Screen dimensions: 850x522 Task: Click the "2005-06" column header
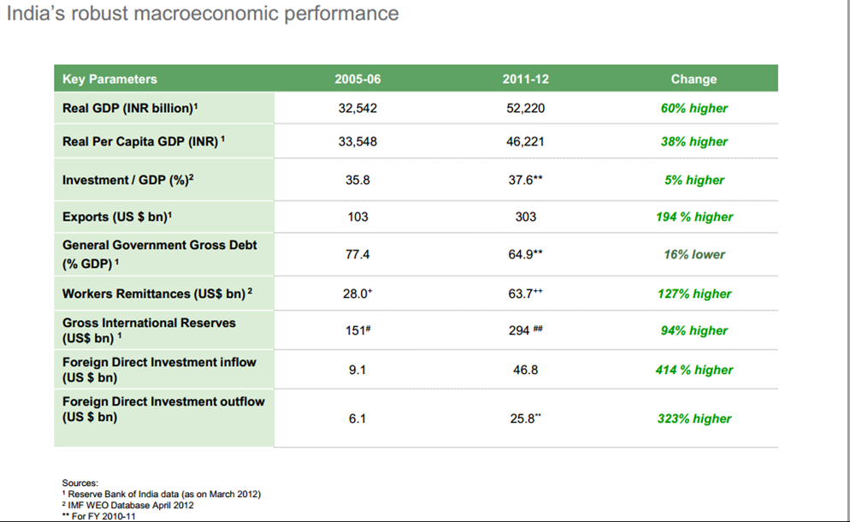click(x=357, y=80)
